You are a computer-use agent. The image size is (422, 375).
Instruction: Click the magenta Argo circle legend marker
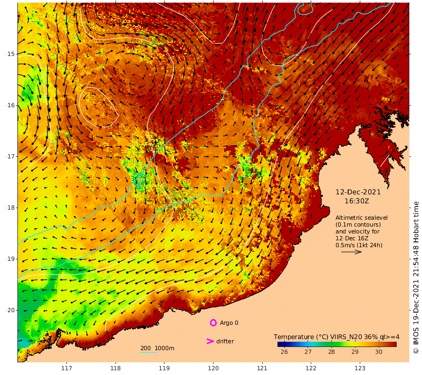(213, 323)
